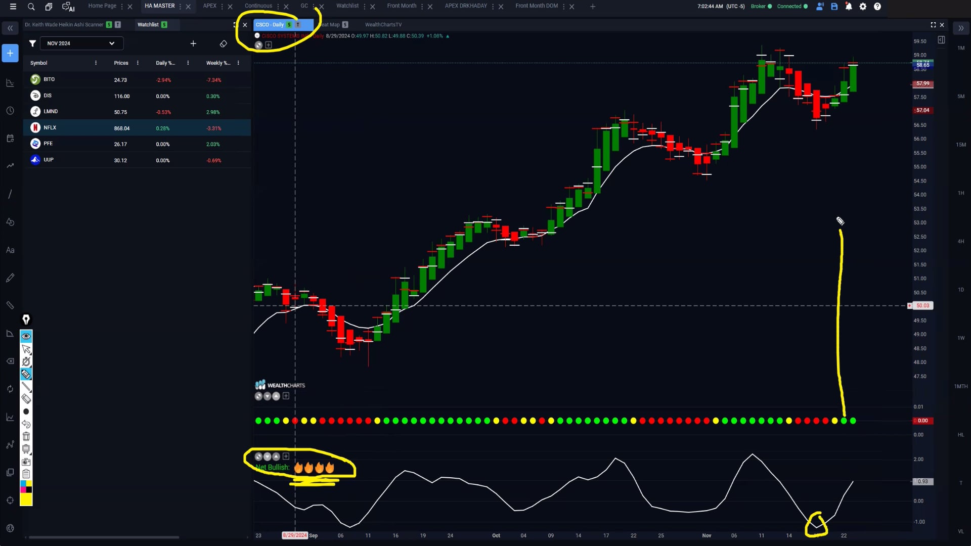This screenshot has height=546, width=971.
Task: Switch to the Home Page tab
Action: click(102, 6)
